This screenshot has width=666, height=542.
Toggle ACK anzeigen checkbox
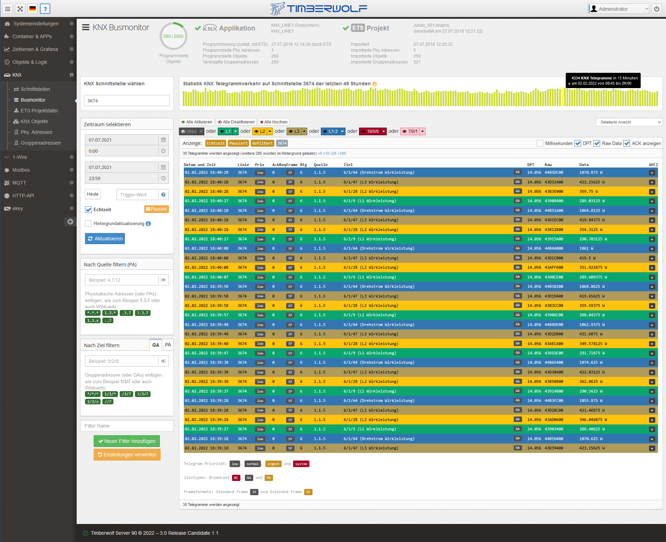pyautogui.click(x=627, y=143)
